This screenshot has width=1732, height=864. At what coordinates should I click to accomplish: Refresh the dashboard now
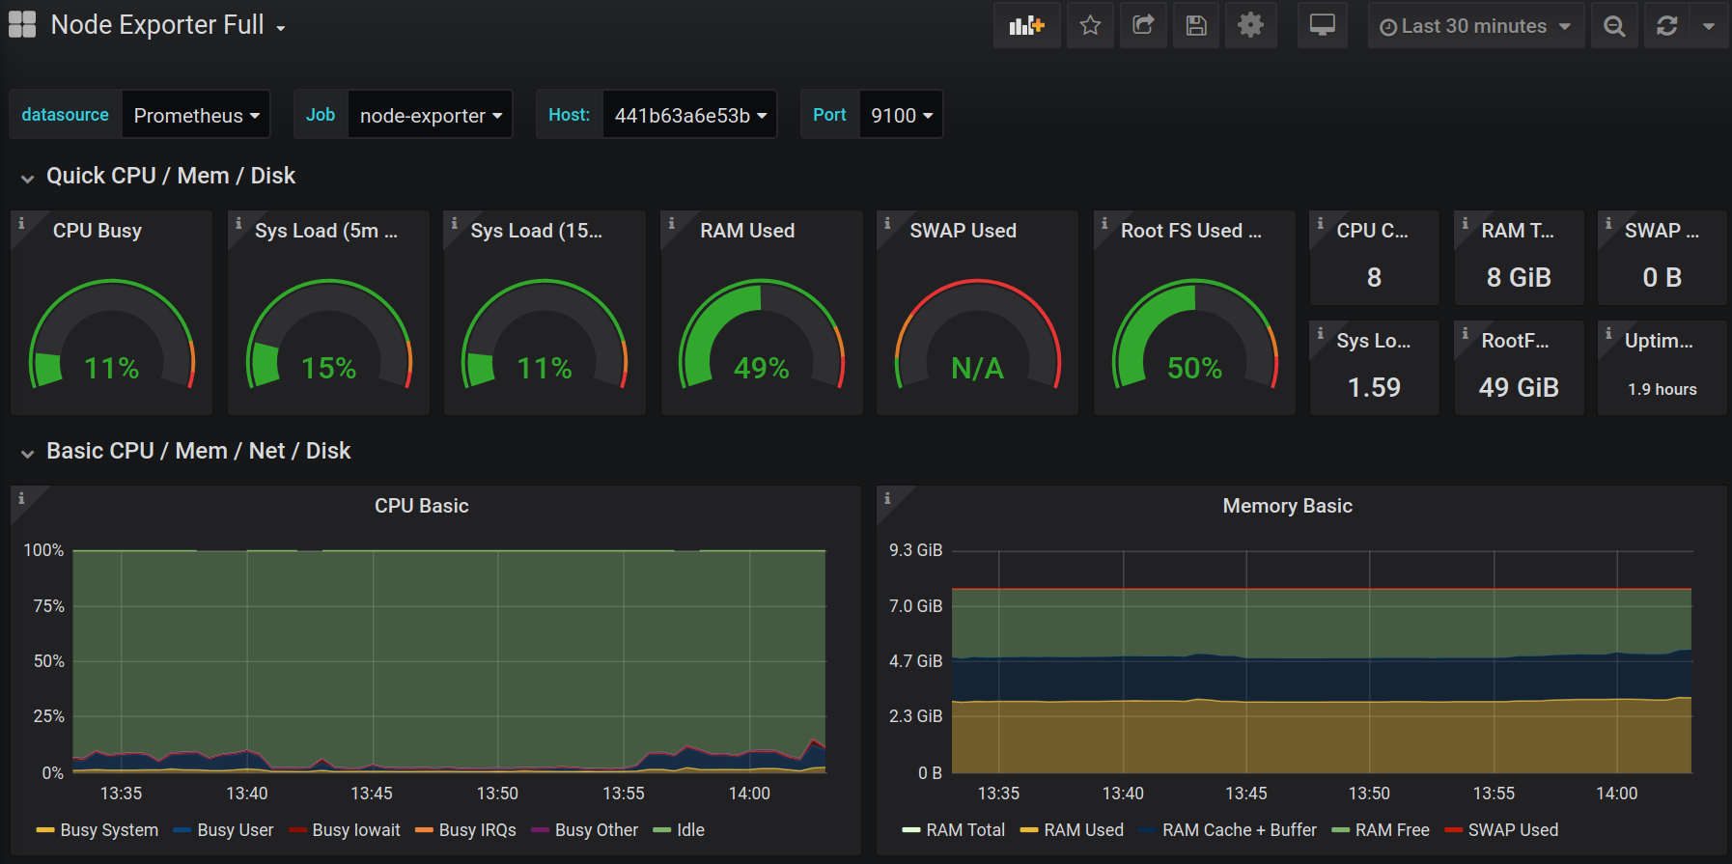click(x=1666, y=26)
